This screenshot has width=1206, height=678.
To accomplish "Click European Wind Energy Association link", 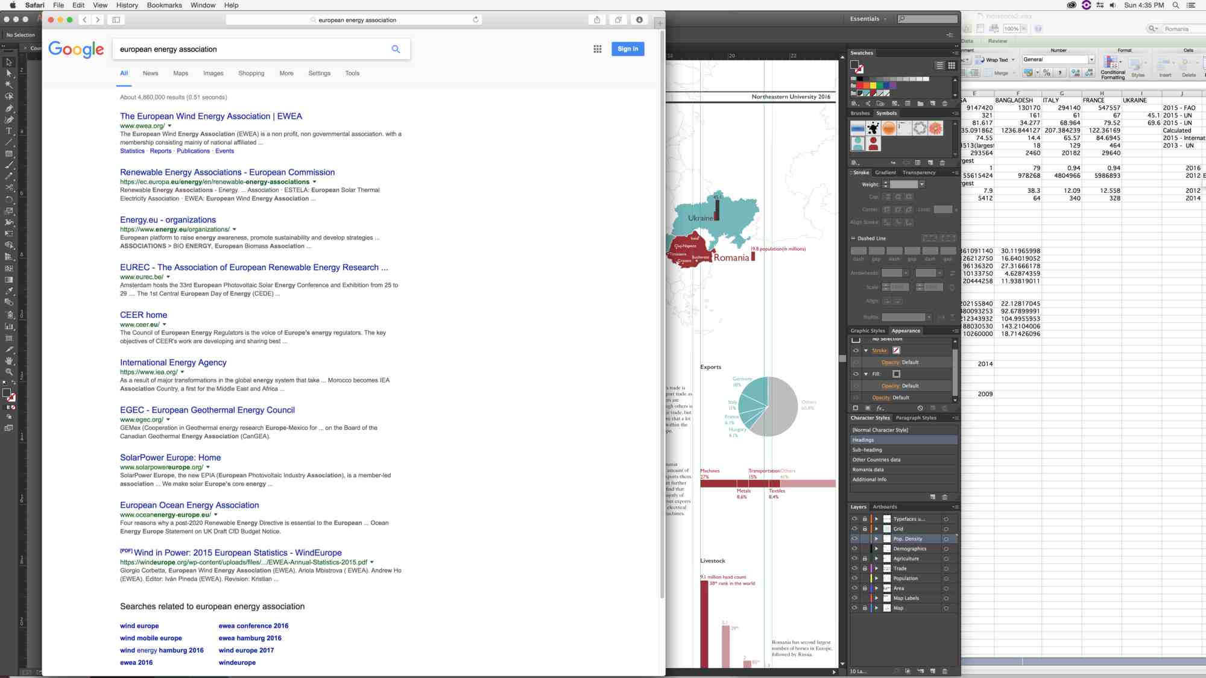I will tap(211, 116).
